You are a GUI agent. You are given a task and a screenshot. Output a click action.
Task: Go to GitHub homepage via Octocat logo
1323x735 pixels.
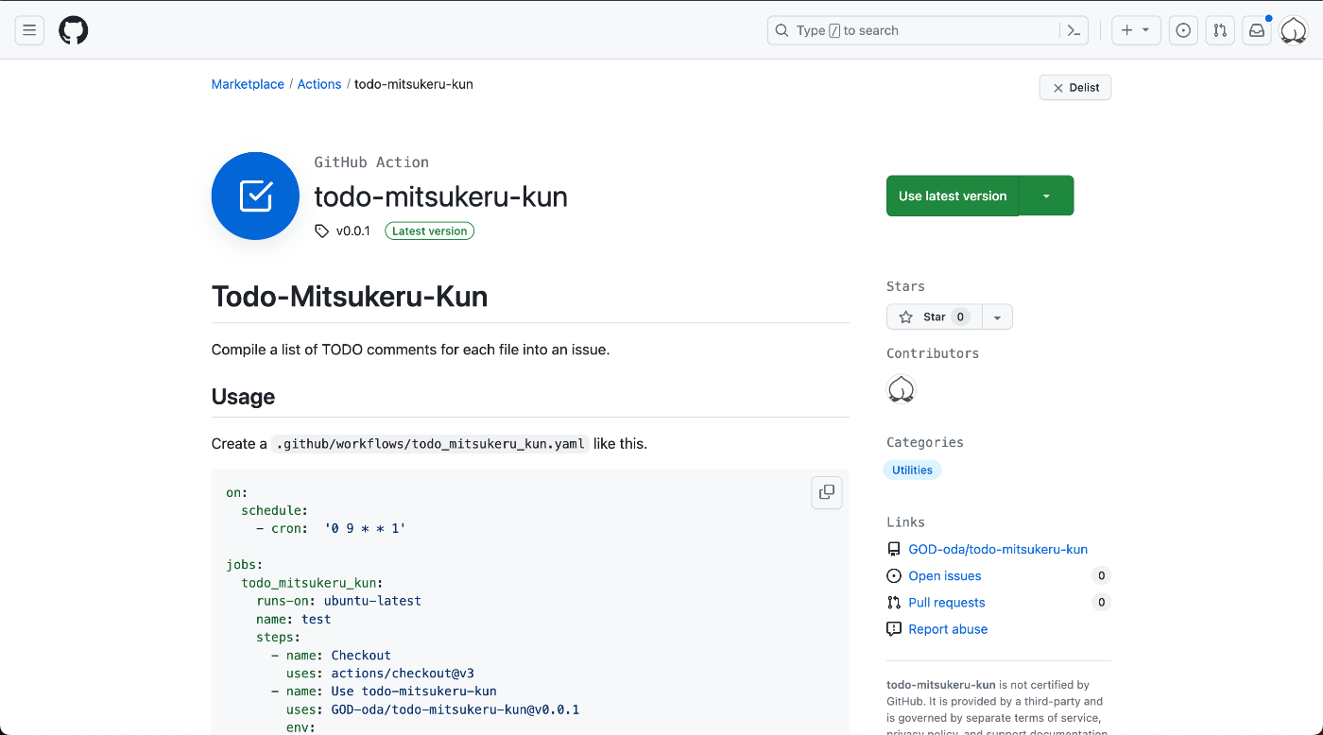point(74,30)
